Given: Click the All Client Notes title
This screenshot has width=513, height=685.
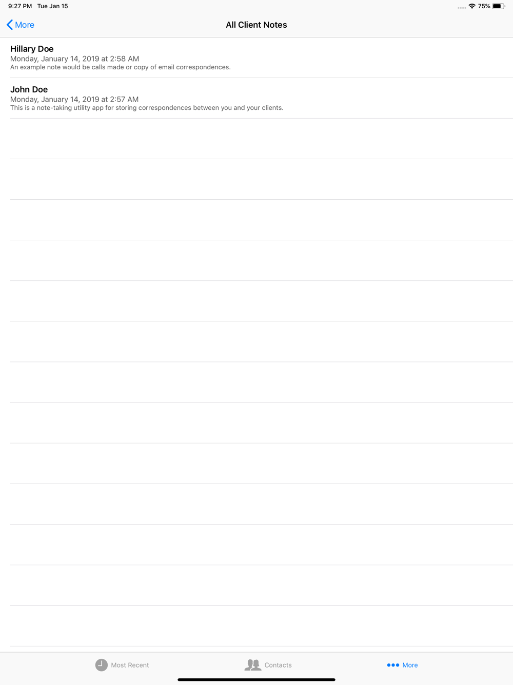Looking at the screenshot, I should tap(256, 25).
